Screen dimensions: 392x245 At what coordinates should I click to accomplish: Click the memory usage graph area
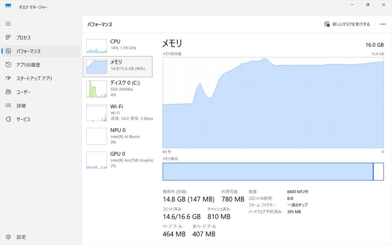click(273, 103)
